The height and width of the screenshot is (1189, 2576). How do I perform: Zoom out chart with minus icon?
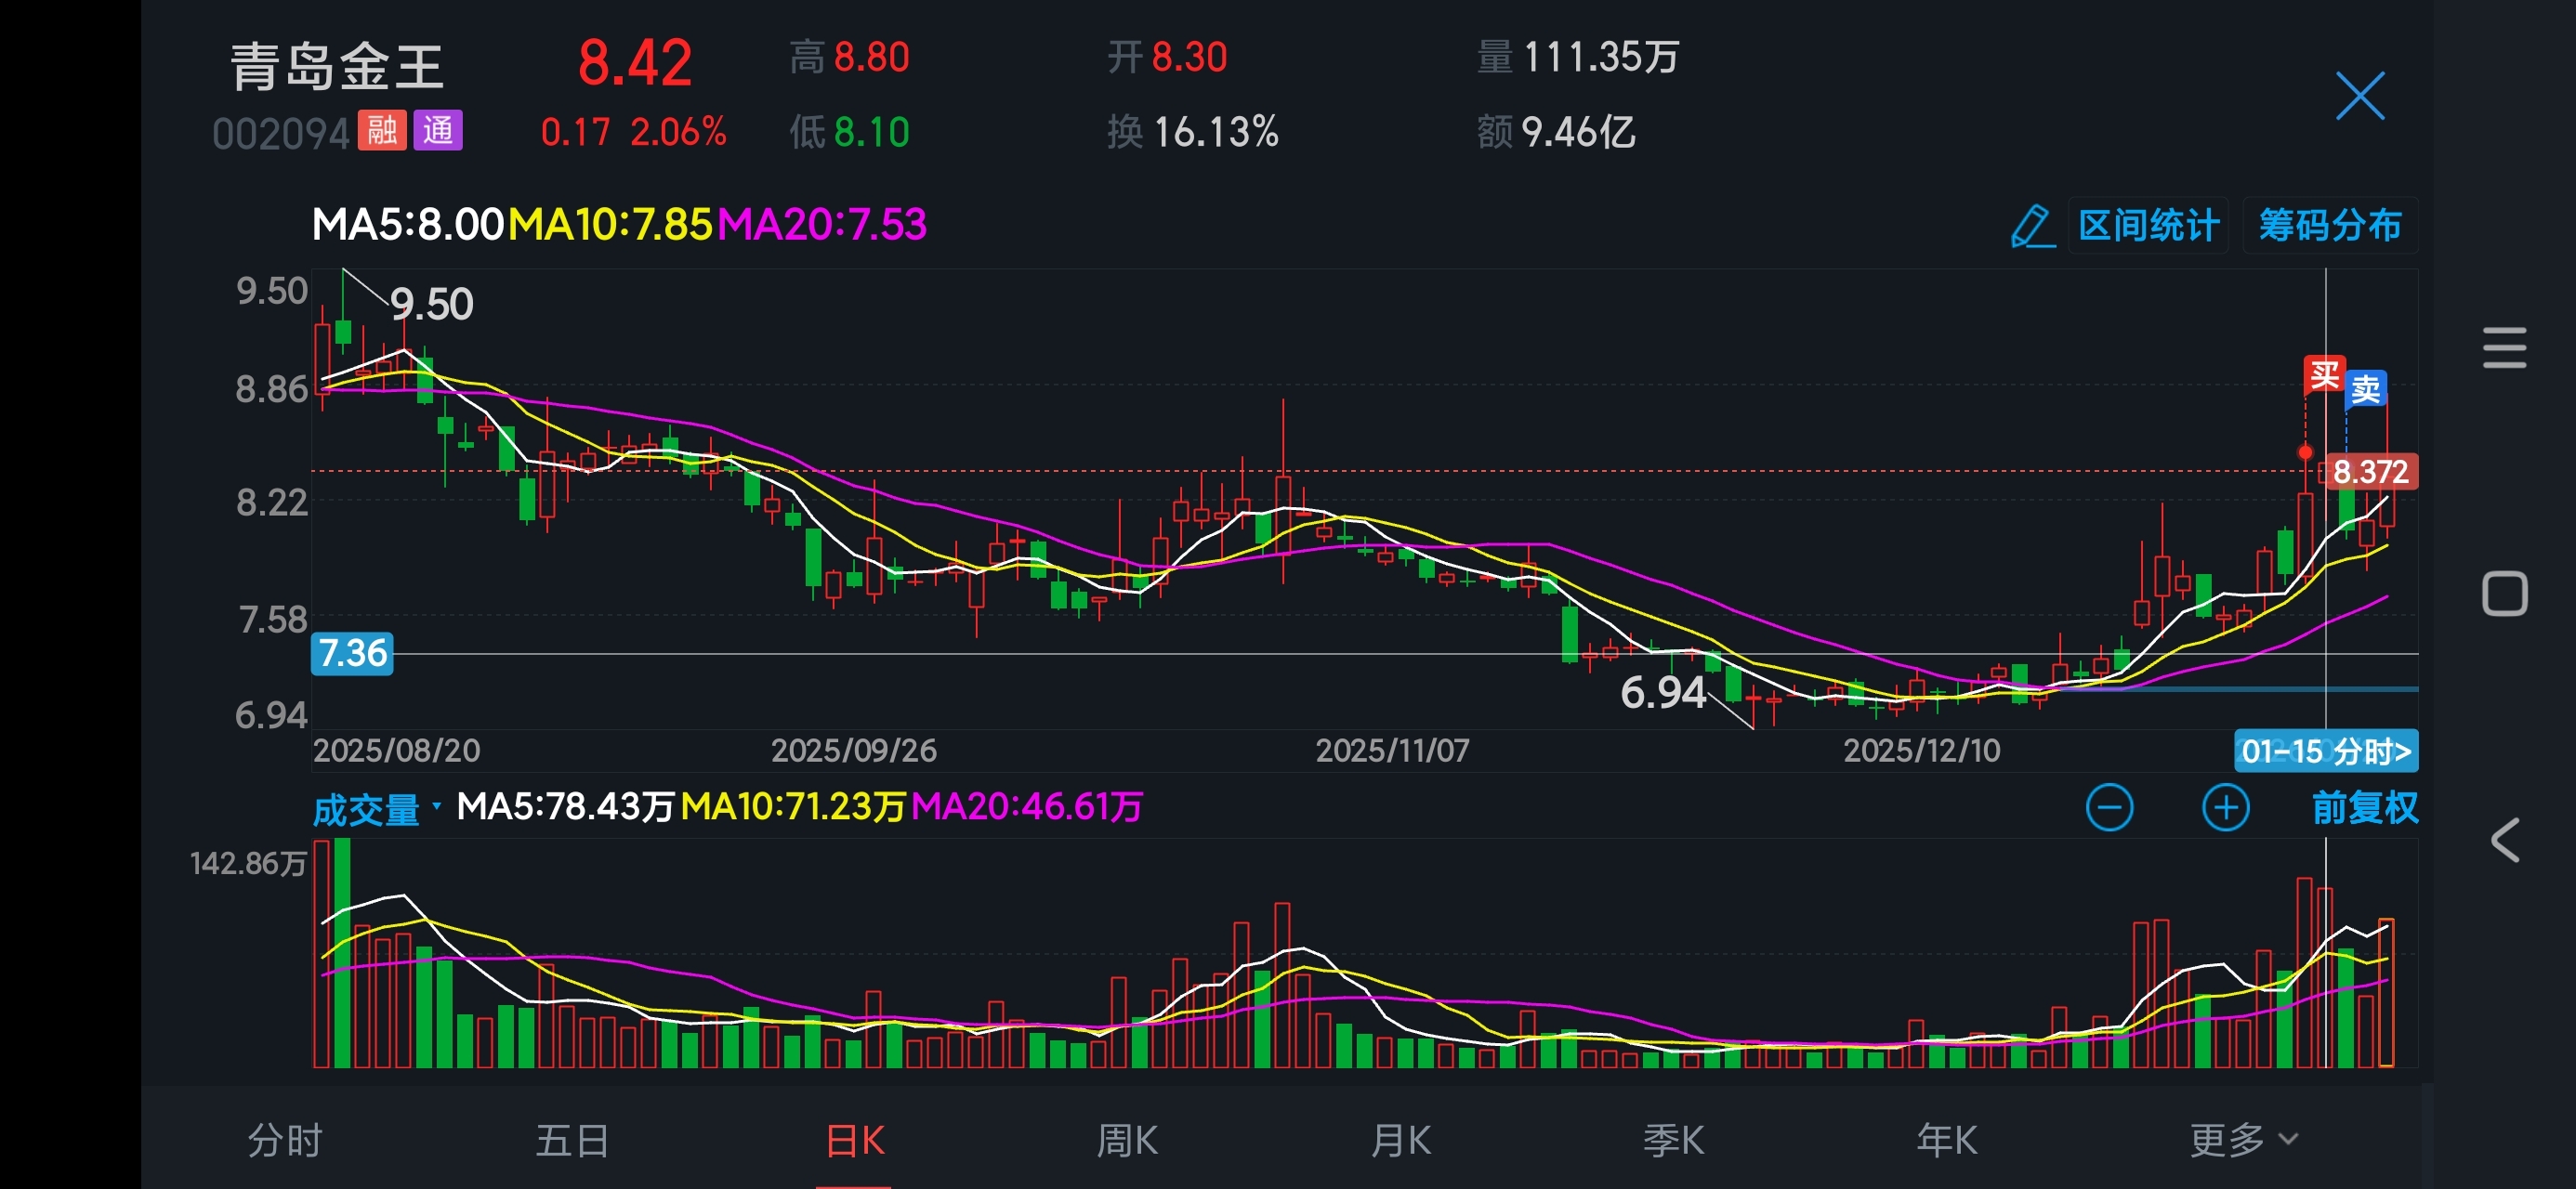pos(2109,807)
